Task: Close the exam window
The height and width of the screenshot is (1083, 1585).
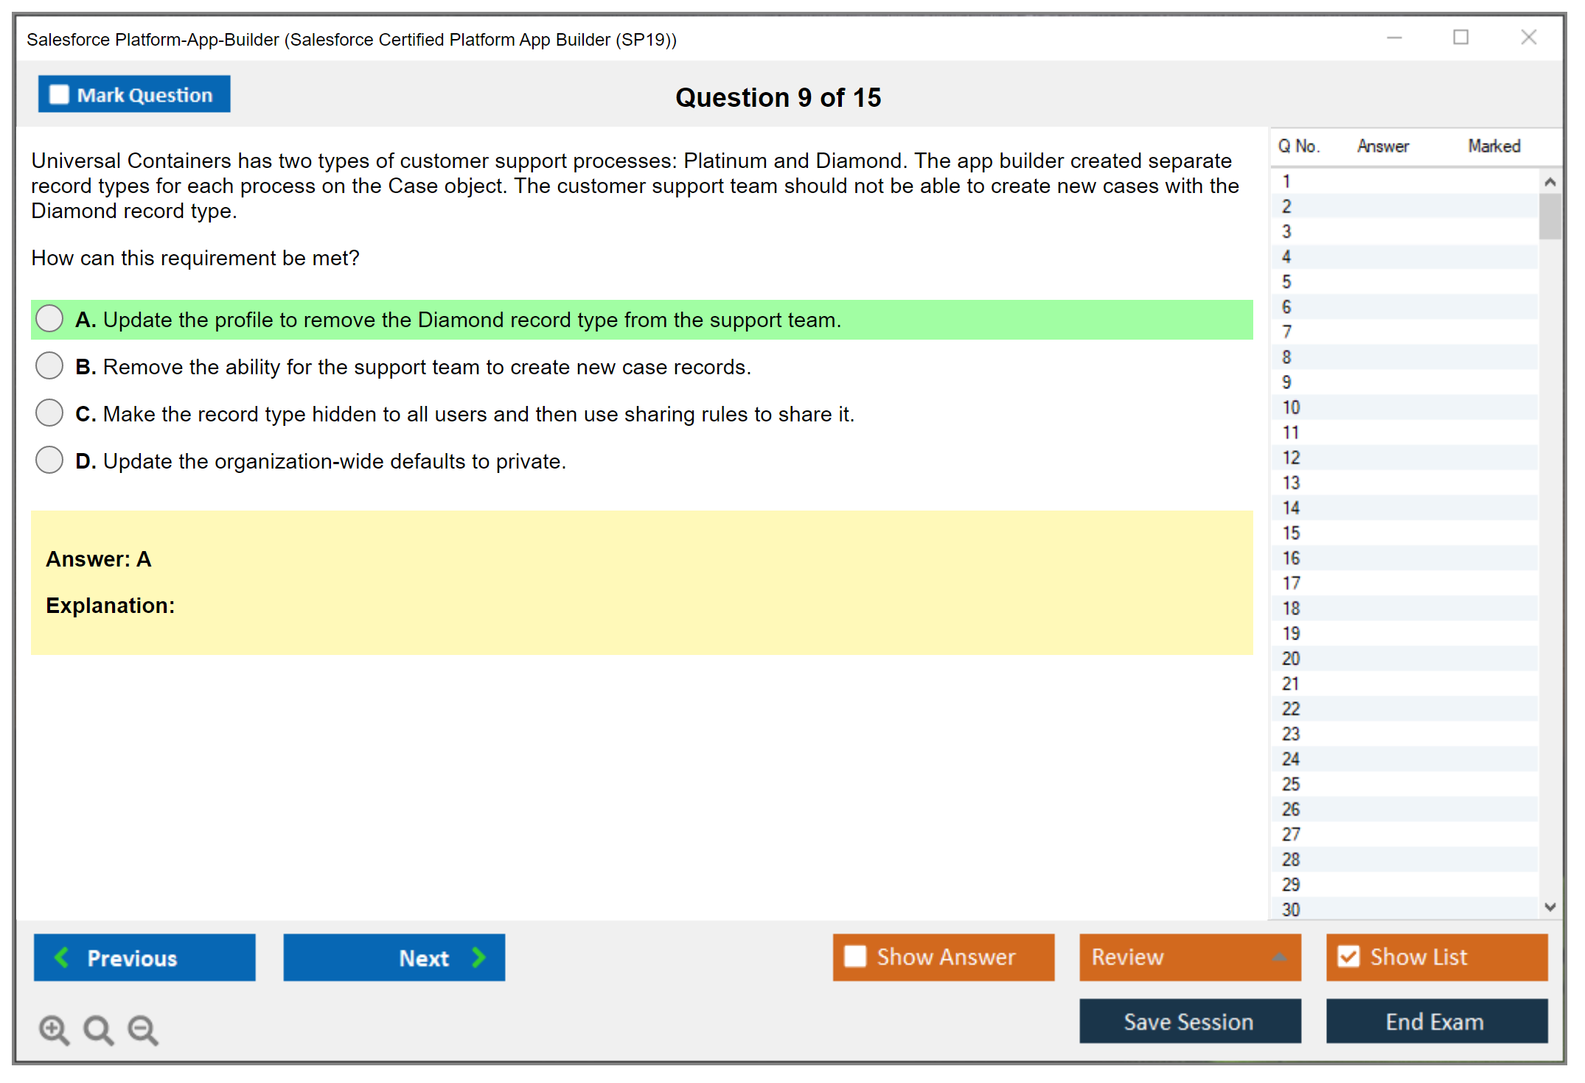Action: 1528,38
